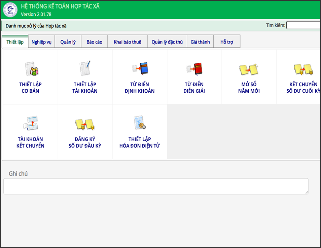Go to the Hỗ trợ tab
The width and height of the screenshot is (321, 248).
click(227, 42)
